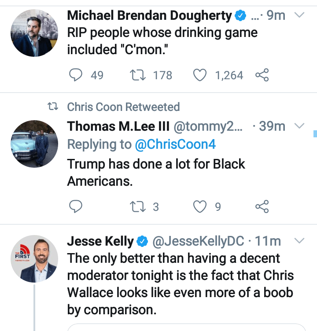Open Jesse Kelly's profile by name
The image size is (317, 331).
point(100,241)
